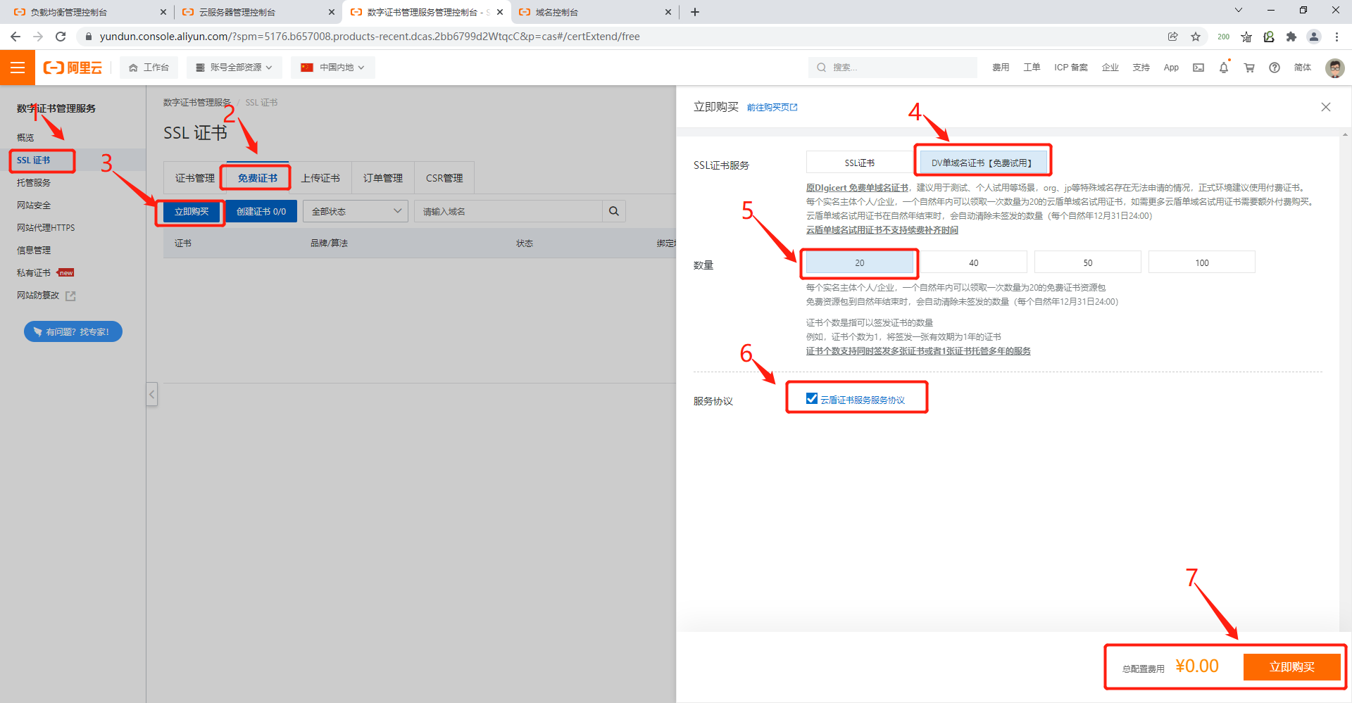Toggle the service agreement checkbox
The width and height of the screenshot is (1352, 703).
coord(812,398)
